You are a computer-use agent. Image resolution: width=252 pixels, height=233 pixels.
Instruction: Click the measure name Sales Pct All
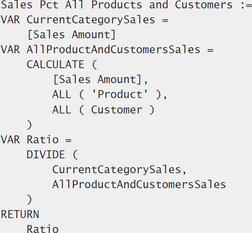[x=42, y=4]
